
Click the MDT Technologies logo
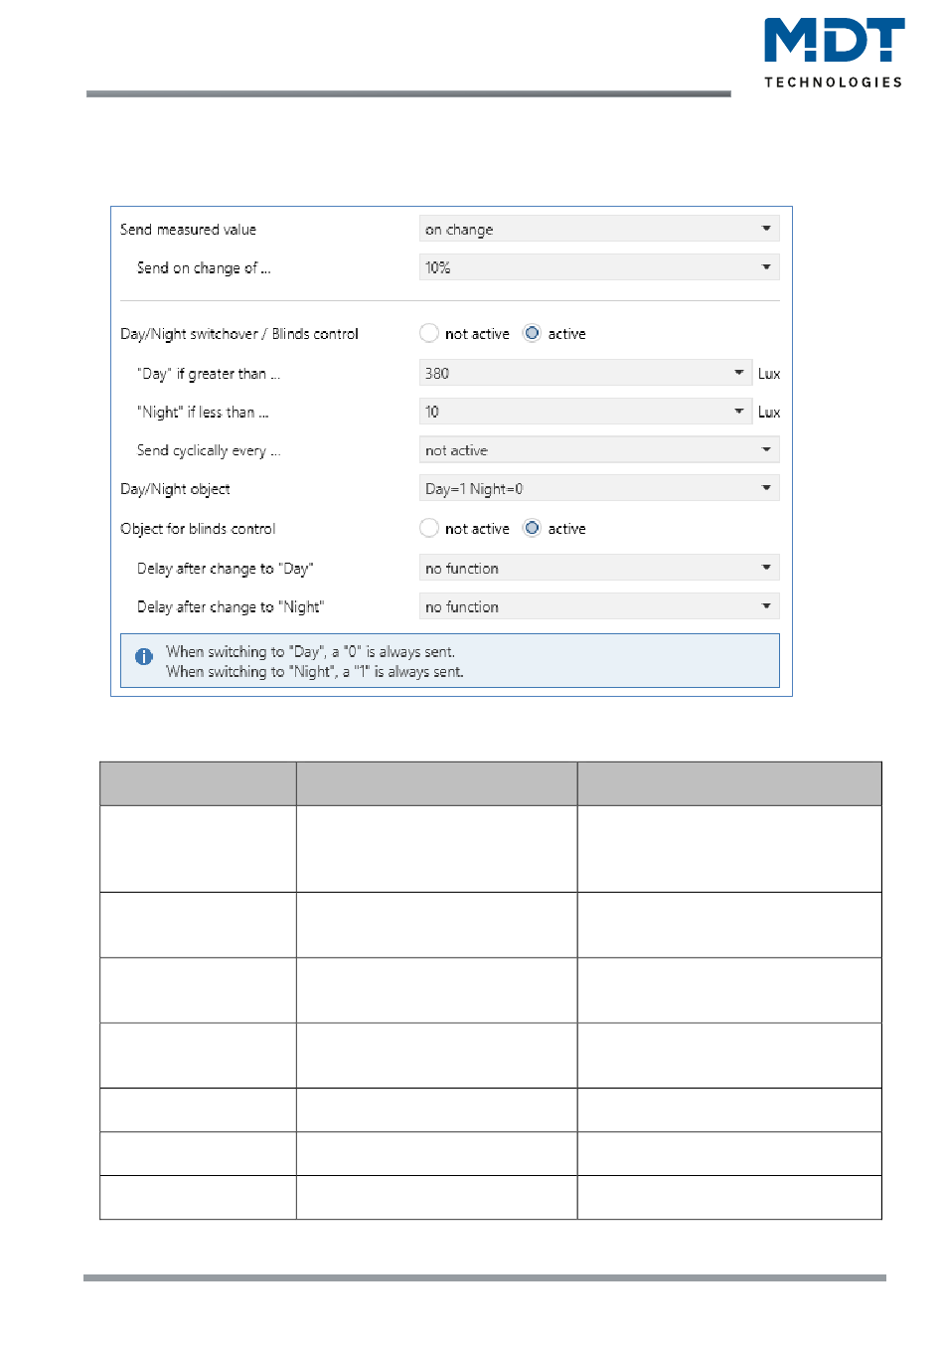tap(833, 53)
